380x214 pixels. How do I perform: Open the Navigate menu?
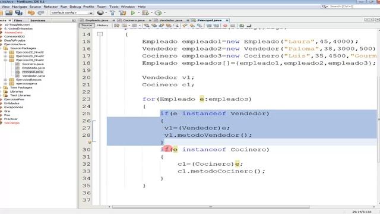[20, 7]
